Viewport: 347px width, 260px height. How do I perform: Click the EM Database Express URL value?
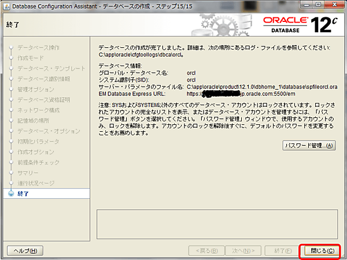pyautogui.click(x=241, y=94)
